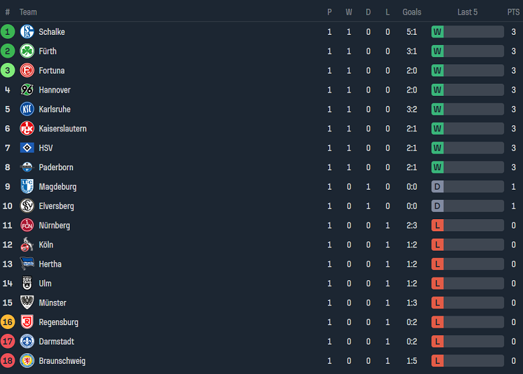This screenshot has height=374, width=523.
Task: Select the Hannover 96 logo
Action: (x=27, y=90)
